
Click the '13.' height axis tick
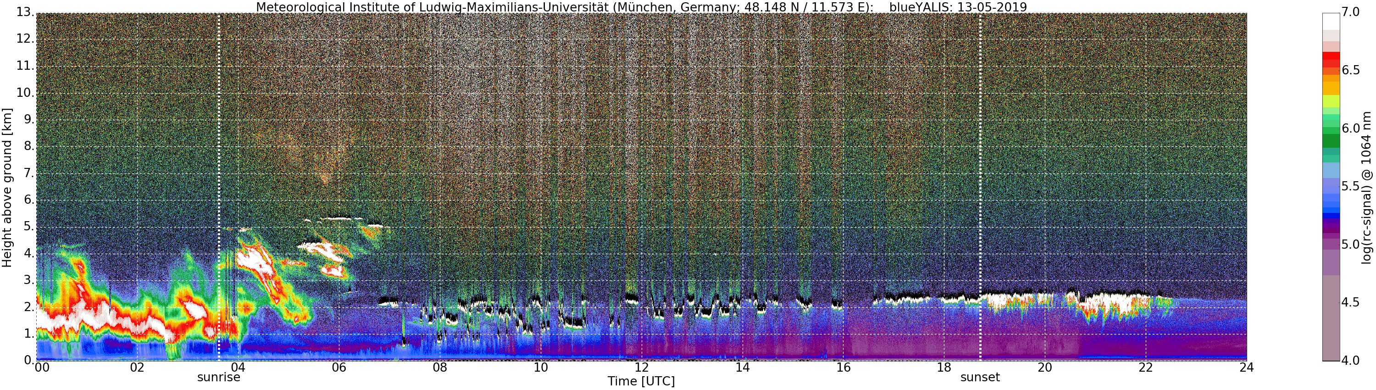point(25,12)
